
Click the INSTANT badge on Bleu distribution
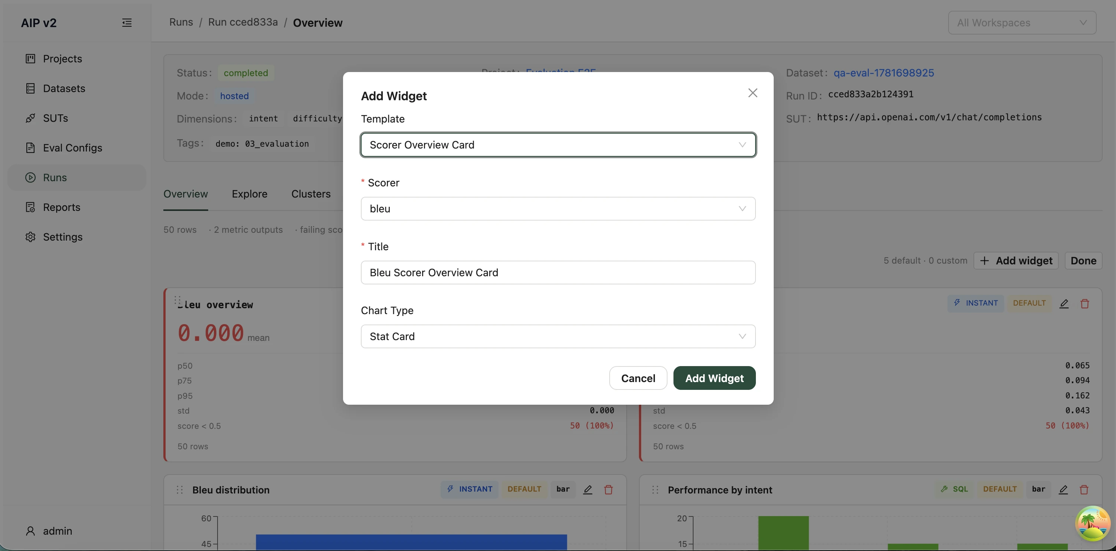(469, 489)
